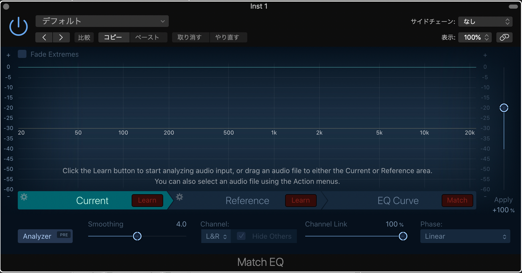Image resolution: width=522 pixels, height=273 pixels.
Task: Click the Channel Link 100 % value
Action: [394, 224]
